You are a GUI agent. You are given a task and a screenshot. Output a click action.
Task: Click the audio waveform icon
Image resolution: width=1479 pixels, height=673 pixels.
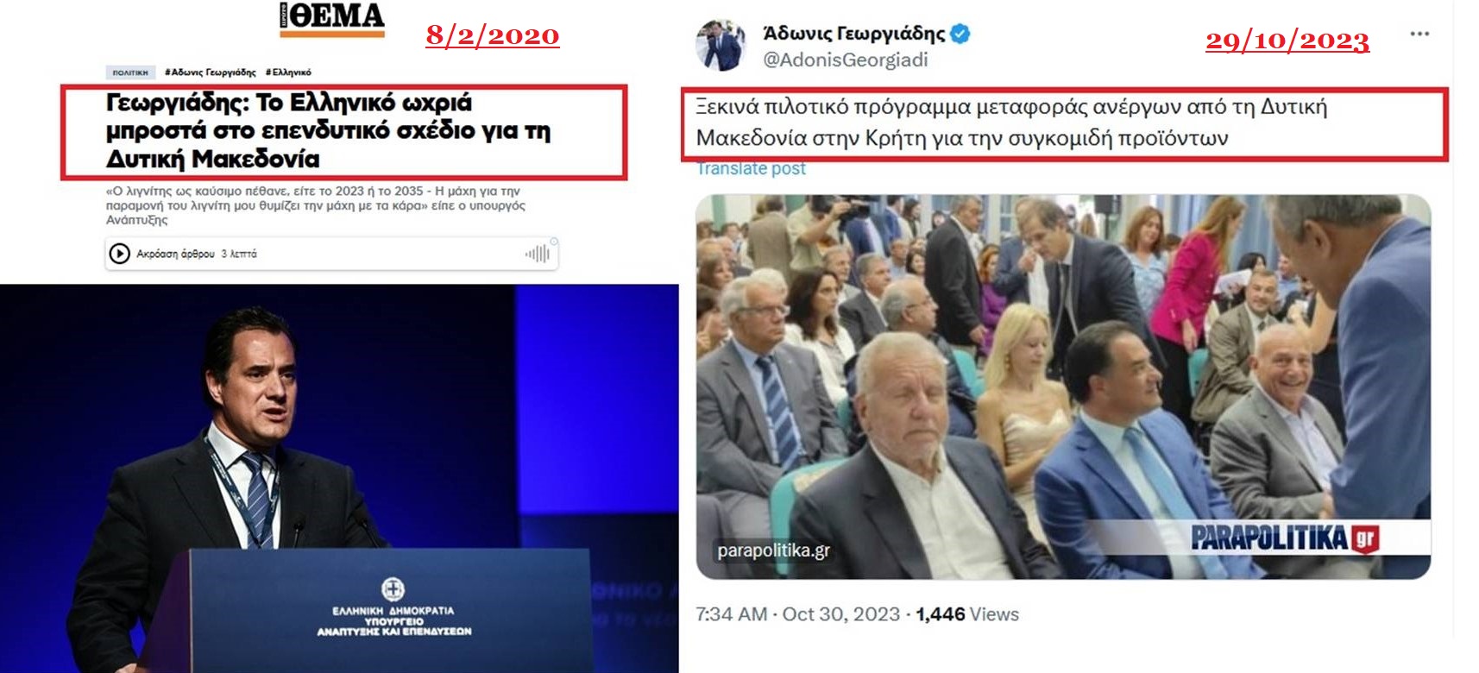point(537,254)
